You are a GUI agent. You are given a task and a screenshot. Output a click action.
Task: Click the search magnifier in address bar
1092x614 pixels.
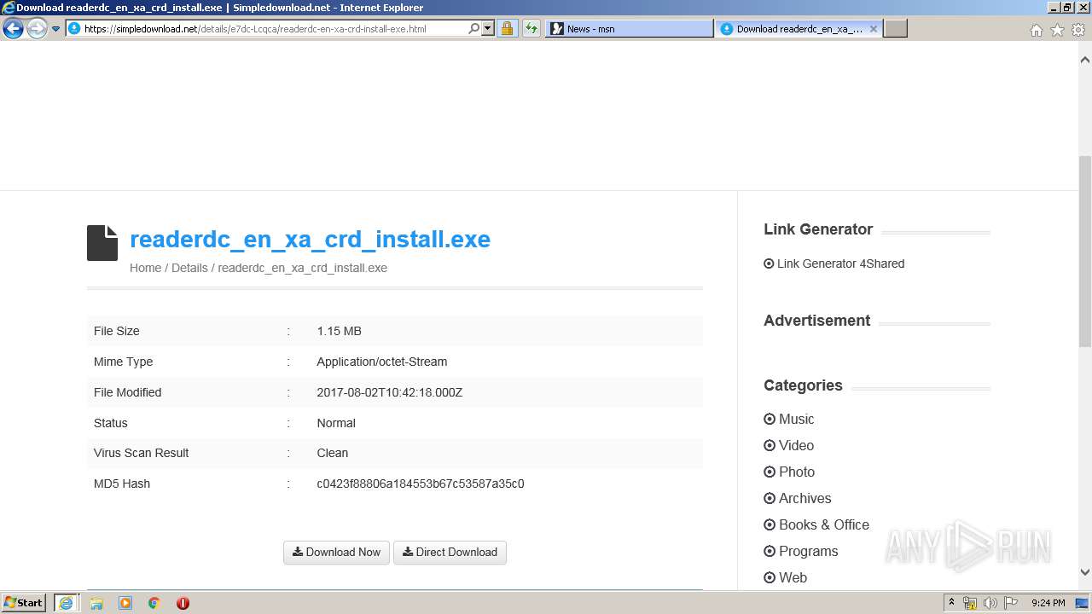473,29
